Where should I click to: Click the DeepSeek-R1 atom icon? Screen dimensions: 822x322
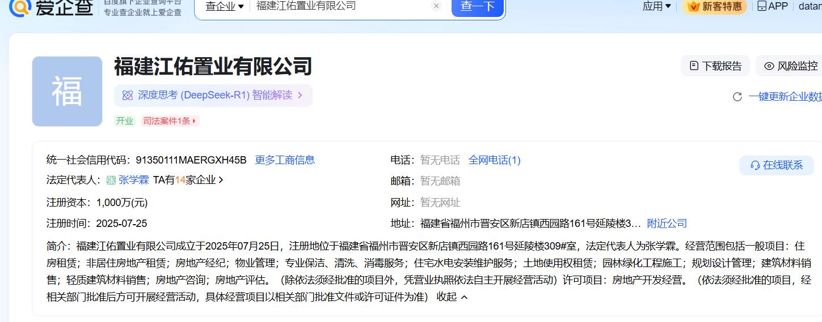(x=128, y=95)
